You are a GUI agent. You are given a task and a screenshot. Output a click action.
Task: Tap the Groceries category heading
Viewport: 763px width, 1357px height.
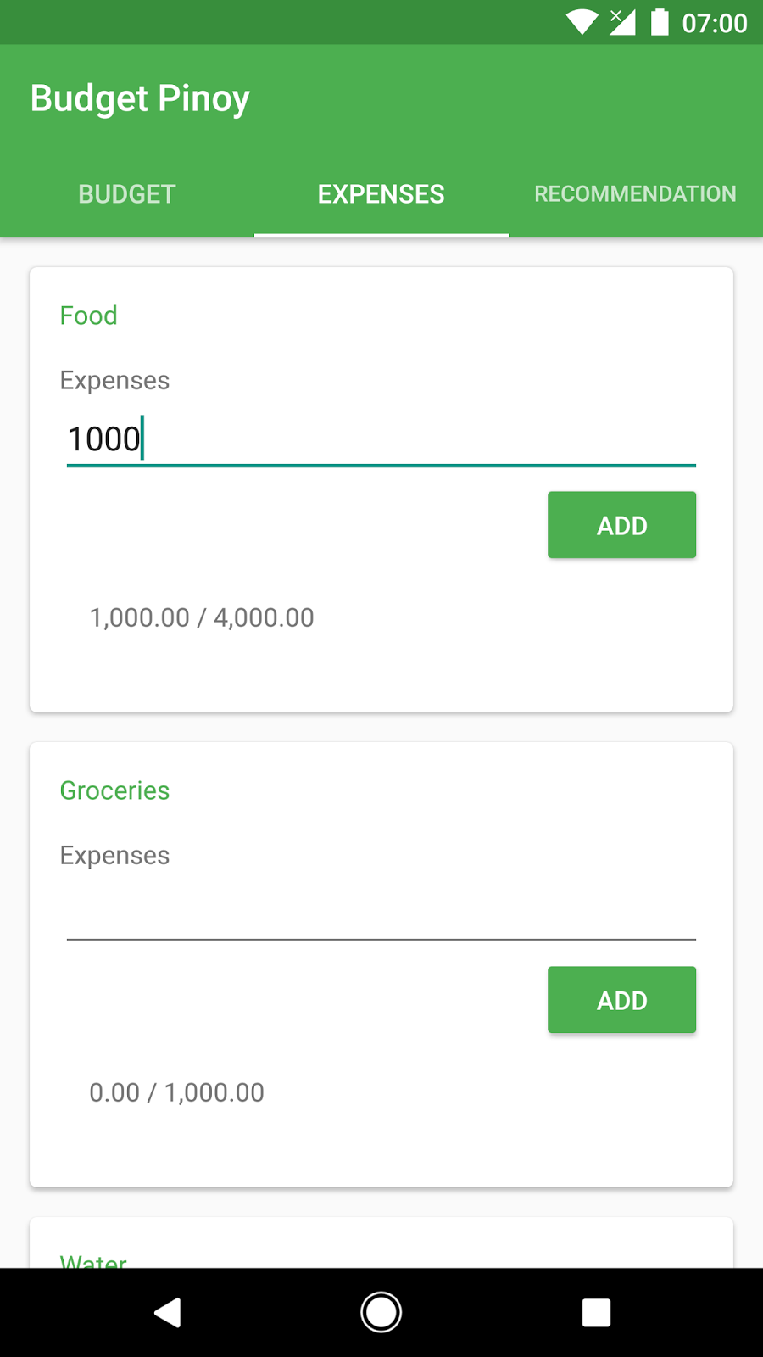coord(114,790)
